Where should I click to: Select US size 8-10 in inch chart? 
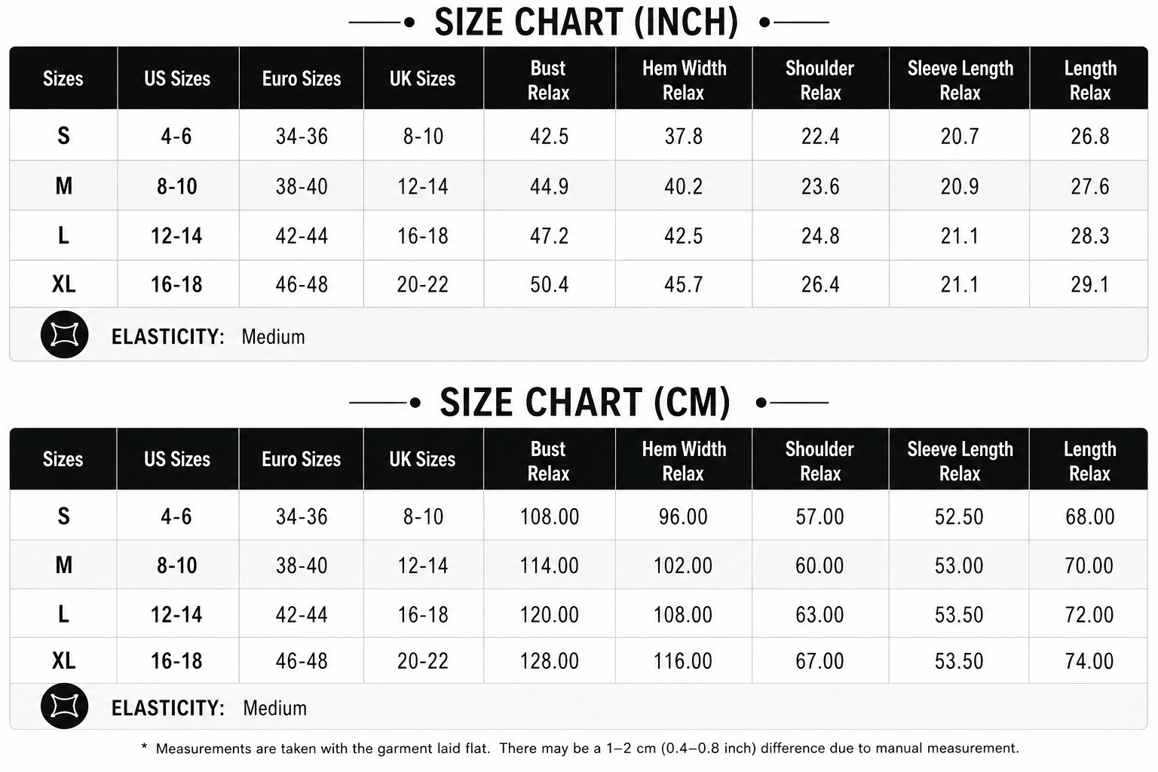tap(177, 185)
